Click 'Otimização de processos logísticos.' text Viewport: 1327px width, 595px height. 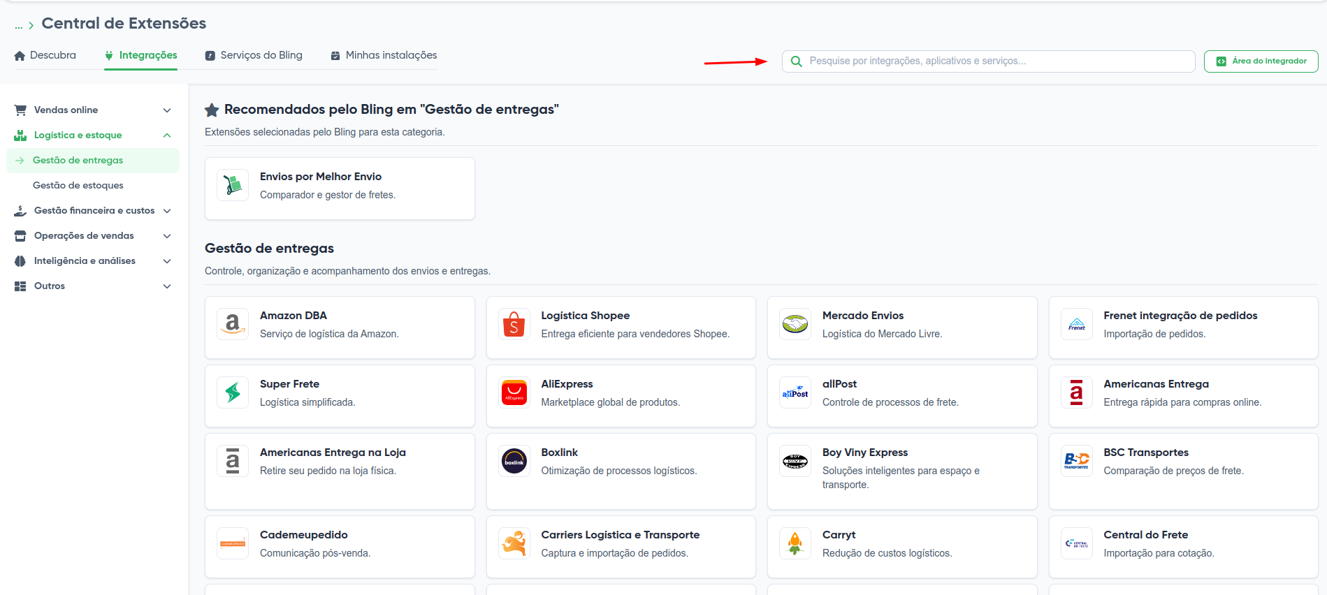(x=618, y=471)
